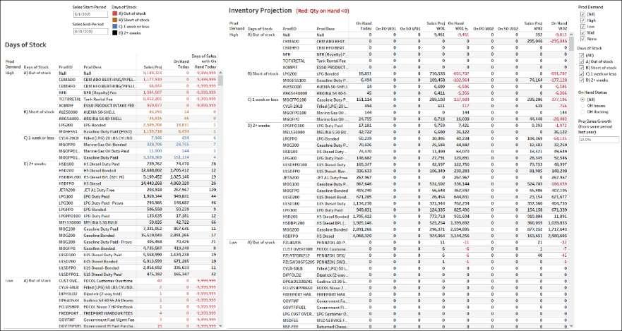Click the Days of Sales with On Hand Today header
The height and width of the screenshot is (331, 622).
(x=204, y=61)
